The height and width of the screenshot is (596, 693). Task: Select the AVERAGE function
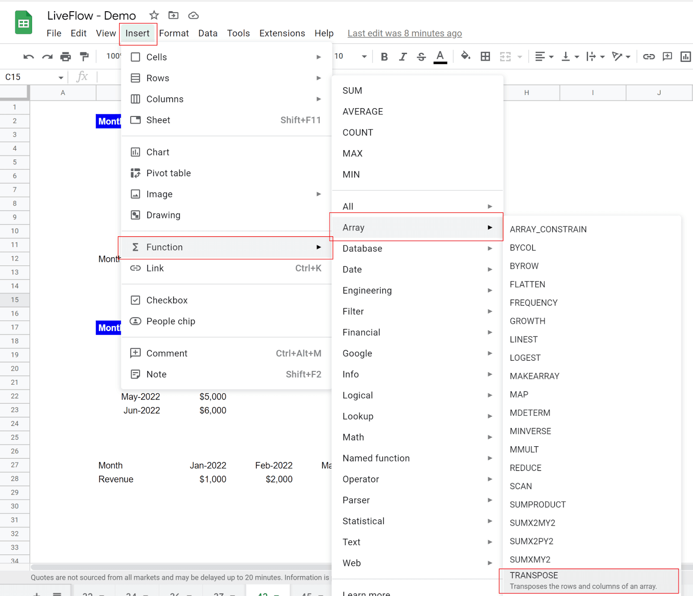coord(418,112)
